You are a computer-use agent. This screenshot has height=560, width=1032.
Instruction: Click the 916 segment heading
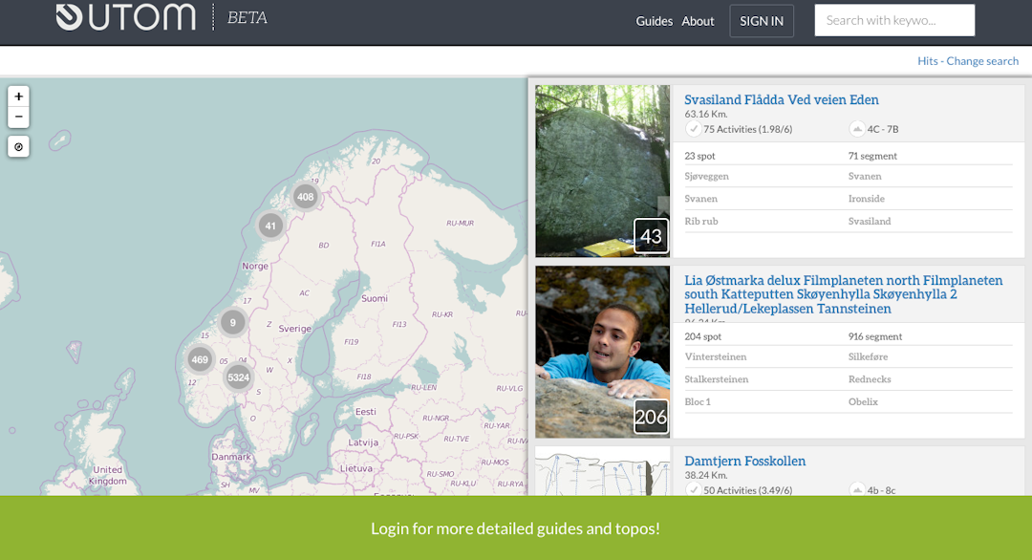[x=874, y=336]
